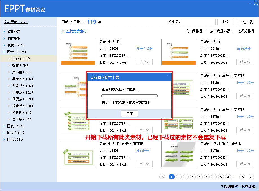259x191 pixels.
Task: Click 评分：10分 for the 210kb material
Action: [x=144, y=48]
